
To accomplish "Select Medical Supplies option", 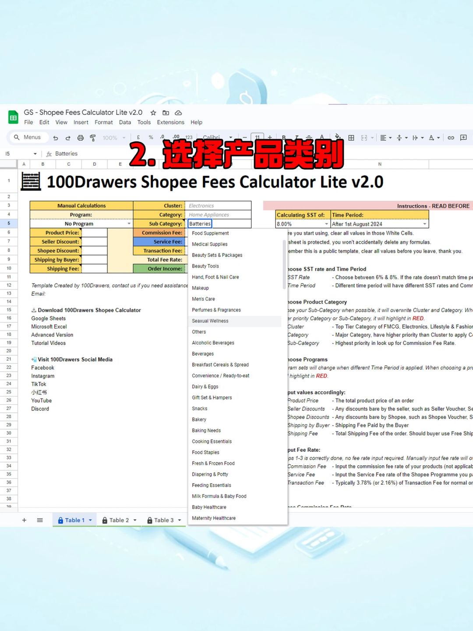I will (234, 244).
